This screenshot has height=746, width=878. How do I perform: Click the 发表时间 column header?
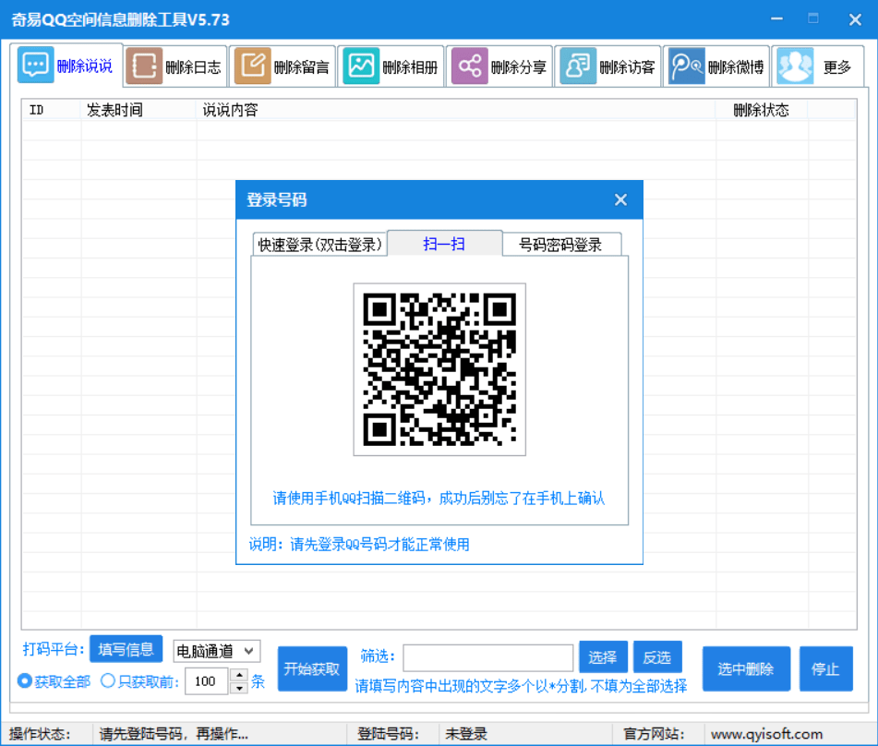click(x=138, y=110)
